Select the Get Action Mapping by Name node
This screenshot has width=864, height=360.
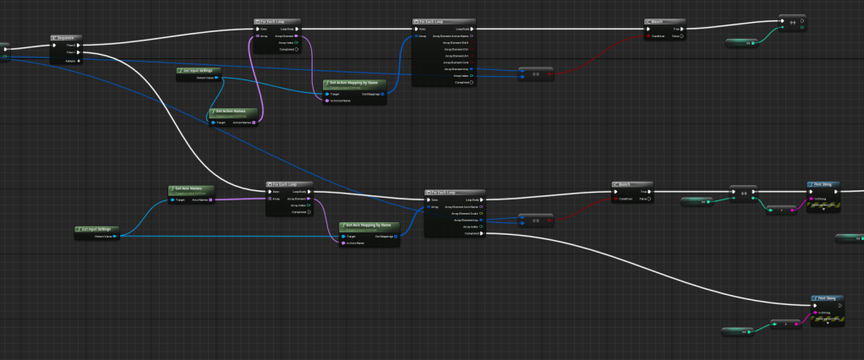pos(355,83)
